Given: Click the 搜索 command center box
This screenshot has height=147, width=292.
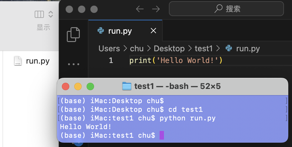Looking at the screenshot, I should click(x=226, y=9).
